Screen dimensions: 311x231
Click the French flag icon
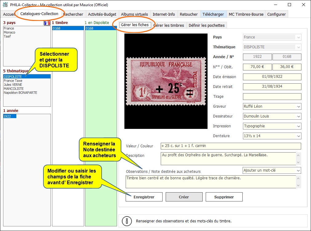47,23
